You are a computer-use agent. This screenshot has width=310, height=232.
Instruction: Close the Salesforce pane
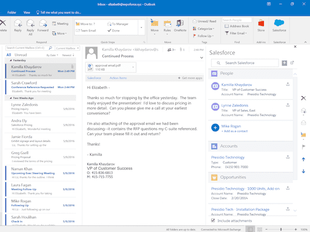(x=295, y=47)
